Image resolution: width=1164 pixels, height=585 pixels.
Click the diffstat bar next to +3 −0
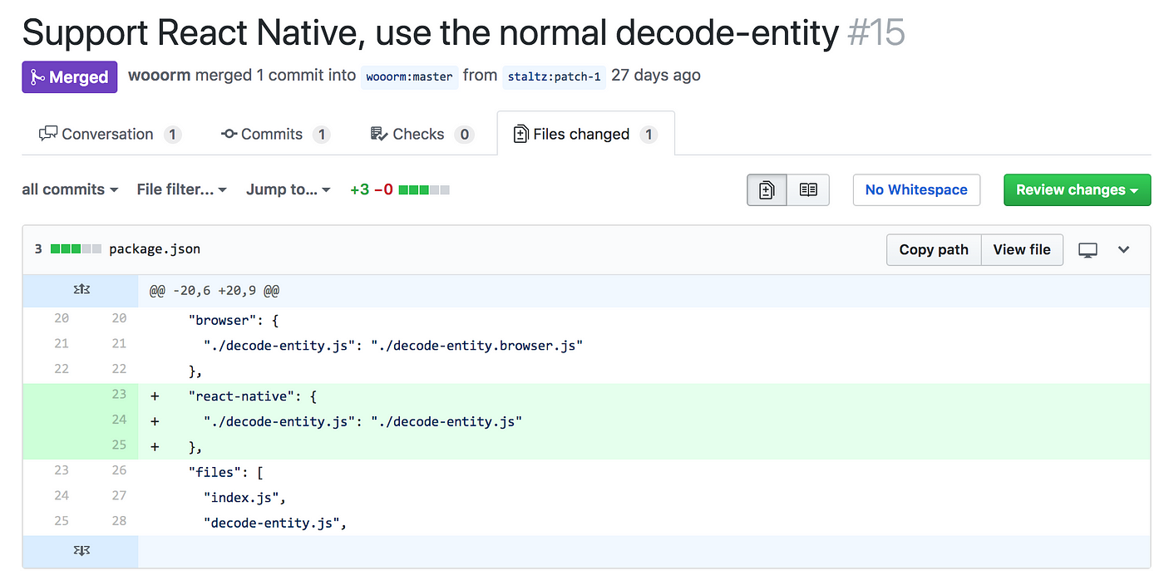coord(424,189)
